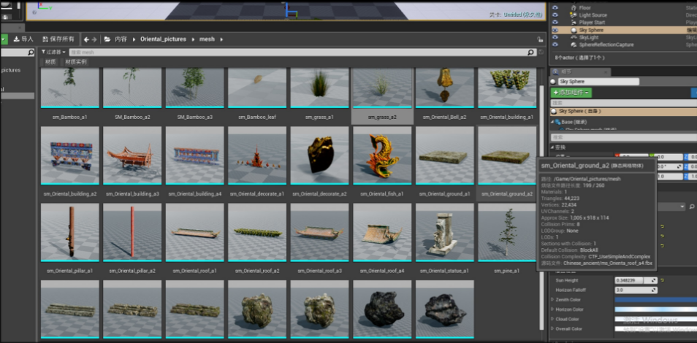Reset Sun Height with yellow arrow icon
This screenshot has height=343, width=697.
point(662,280)
